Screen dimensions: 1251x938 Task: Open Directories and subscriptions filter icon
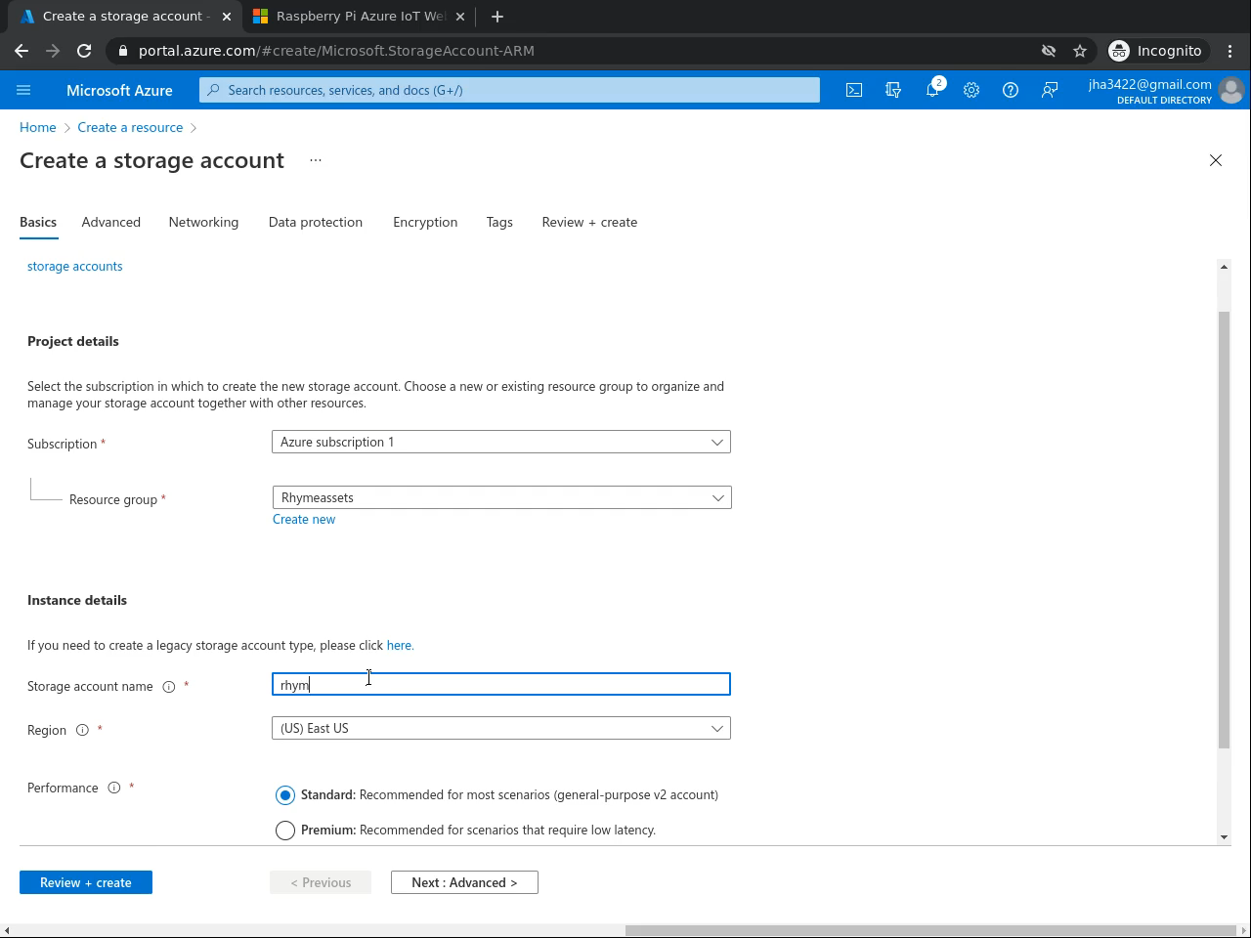[x=893, y=90]
